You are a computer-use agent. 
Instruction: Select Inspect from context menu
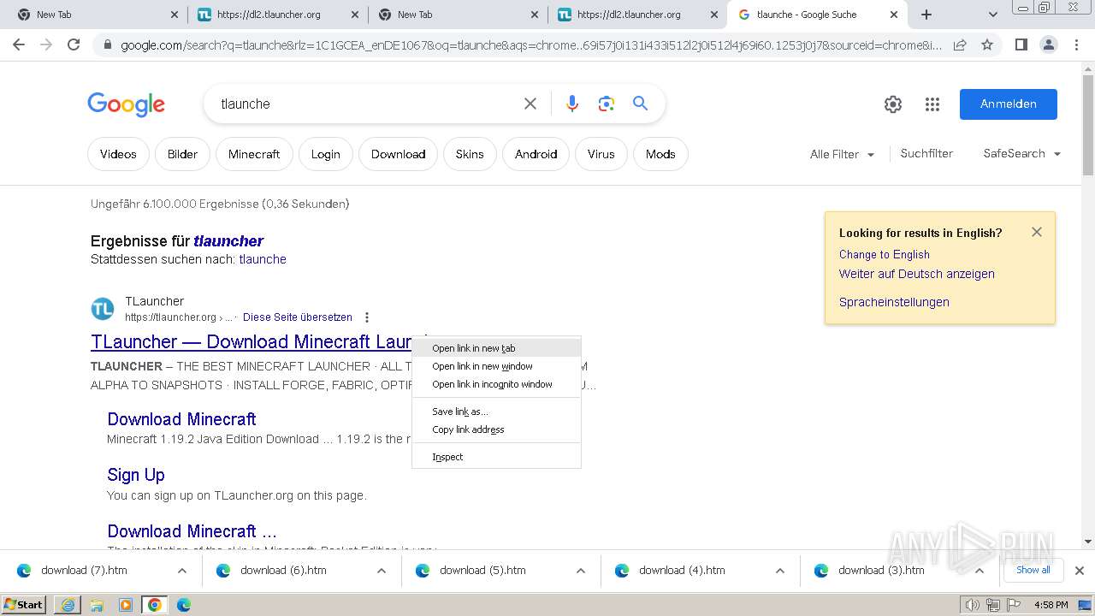pos(496,457)
